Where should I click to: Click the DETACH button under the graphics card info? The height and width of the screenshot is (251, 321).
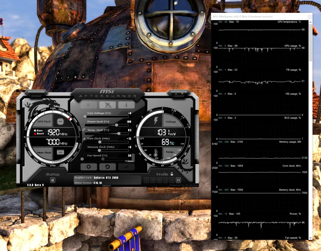tap(107, 186)
